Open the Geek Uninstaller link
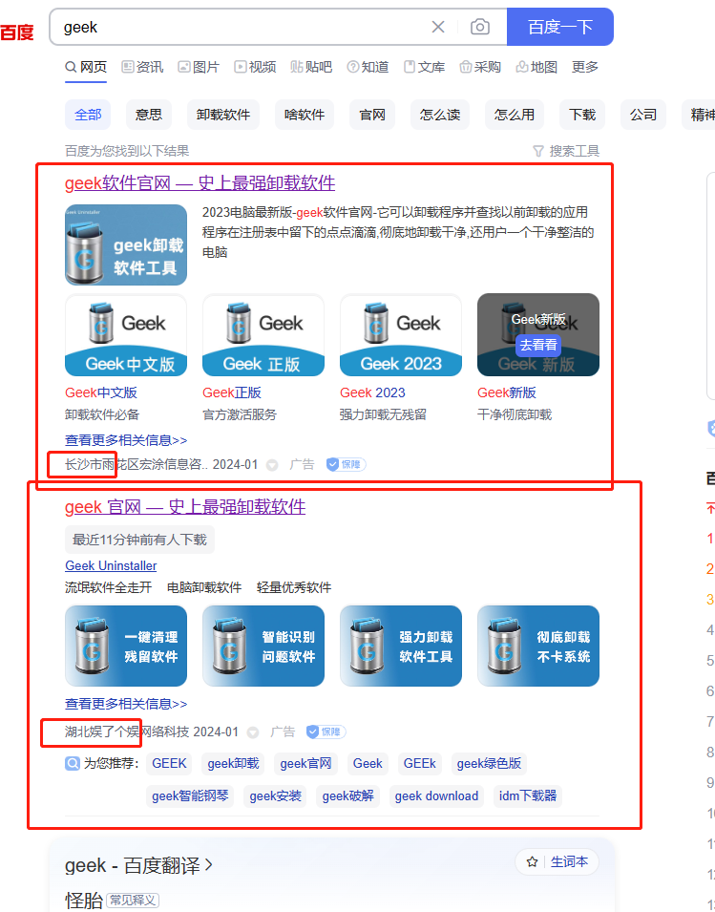 [x=111, y=566]
